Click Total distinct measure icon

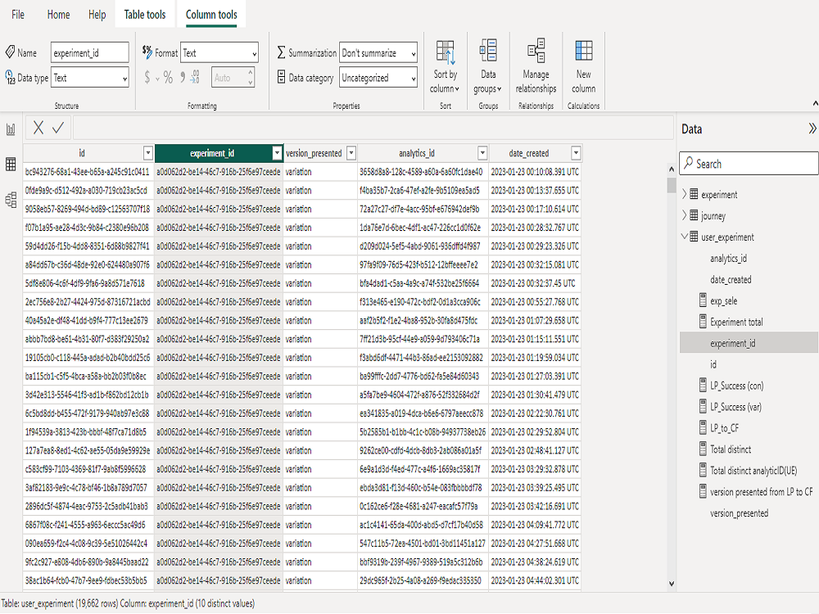pyautogui.click(x=703, y=449)
